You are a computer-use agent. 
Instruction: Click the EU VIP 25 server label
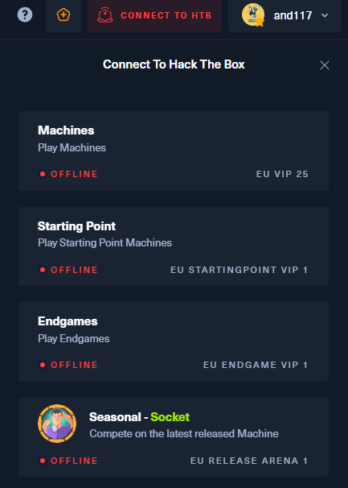(282, 174)
